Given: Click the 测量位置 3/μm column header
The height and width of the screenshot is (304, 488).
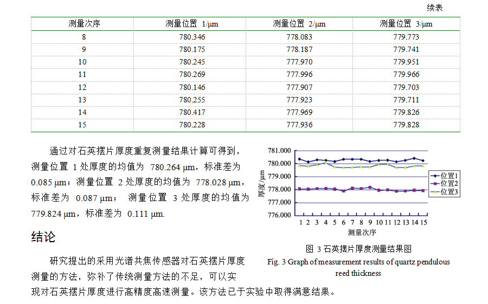Looking at the screenshot, I should pos(406,24).
